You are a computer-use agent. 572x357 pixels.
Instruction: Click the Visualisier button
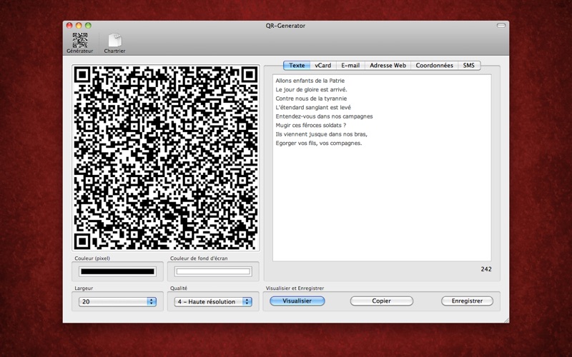(297, 301)
